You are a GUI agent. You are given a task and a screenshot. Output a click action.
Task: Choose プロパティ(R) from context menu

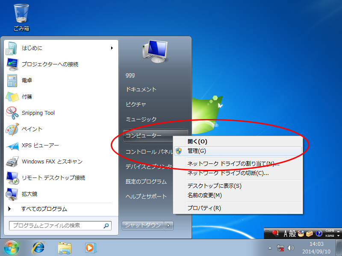(x=204, y=208)
